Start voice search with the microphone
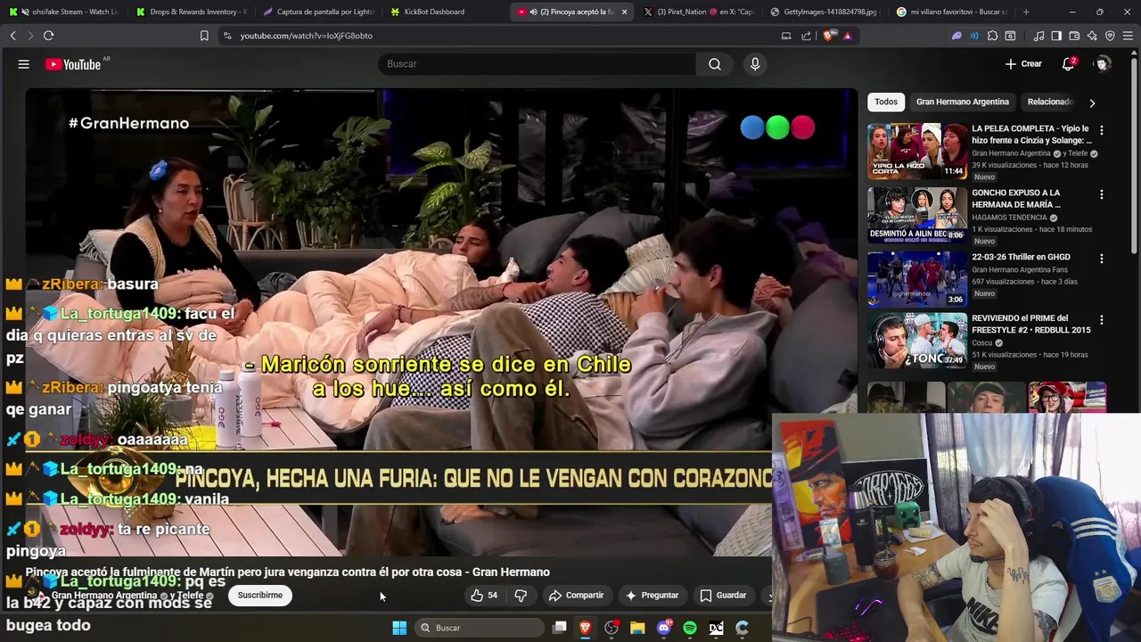Image resolution: width=1141 pixels, height=642 pixels. 755,64
